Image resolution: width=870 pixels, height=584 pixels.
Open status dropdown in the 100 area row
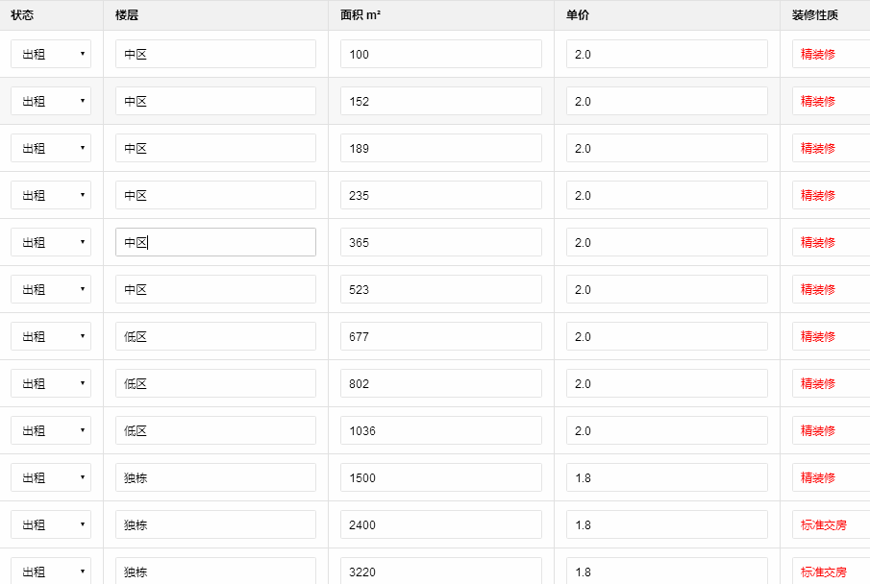tap(51, 54)
